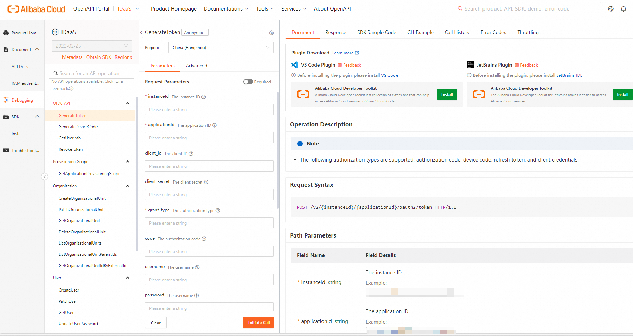This screenshot has width=633, height=336.
Task: Open the GenerateToken settings circle icon
Action: click(272, 33)
